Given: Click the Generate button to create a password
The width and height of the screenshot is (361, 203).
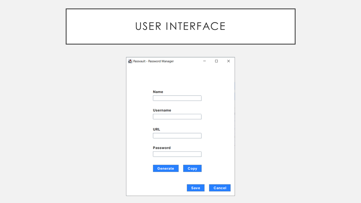Looking at the screenshot, I should (166, 168).
